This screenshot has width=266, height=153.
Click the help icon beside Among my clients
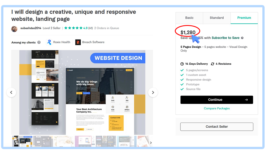(x=39, y=42)
